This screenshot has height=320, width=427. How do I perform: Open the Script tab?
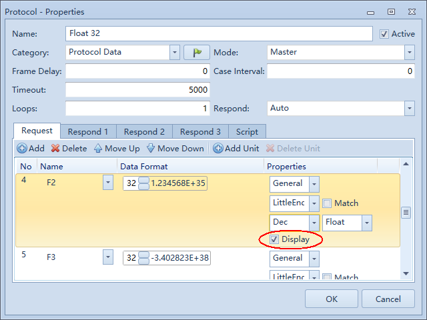click(247, 132)
